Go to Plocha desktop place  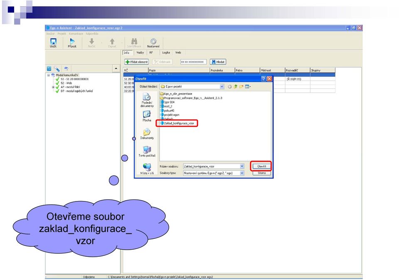147,116
